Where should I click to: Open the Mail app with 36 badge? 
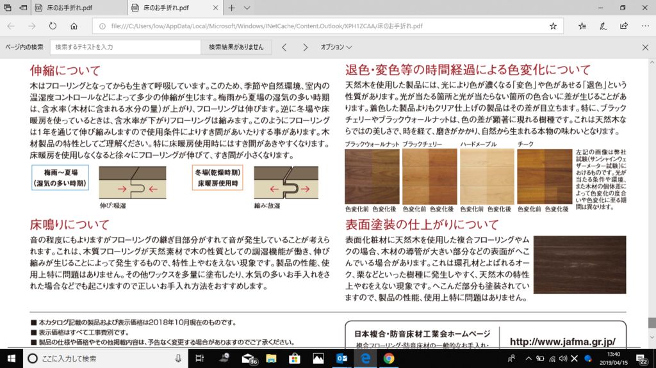(249, 358)
